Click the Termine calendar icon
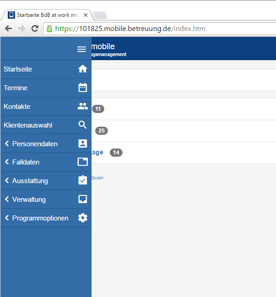 [82, 87]
